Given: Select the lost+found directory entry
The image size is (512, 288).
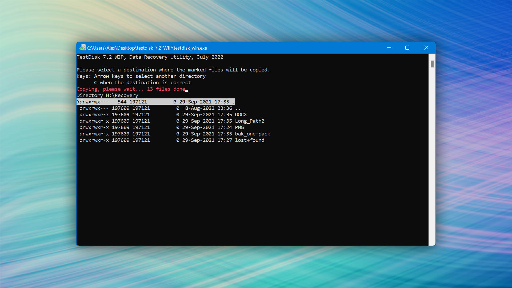Looking at the screenshot, I should [x=172, y=140].
